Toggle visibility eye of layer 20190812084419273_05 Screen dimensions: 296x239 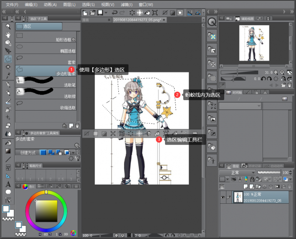tap(222, 197)
